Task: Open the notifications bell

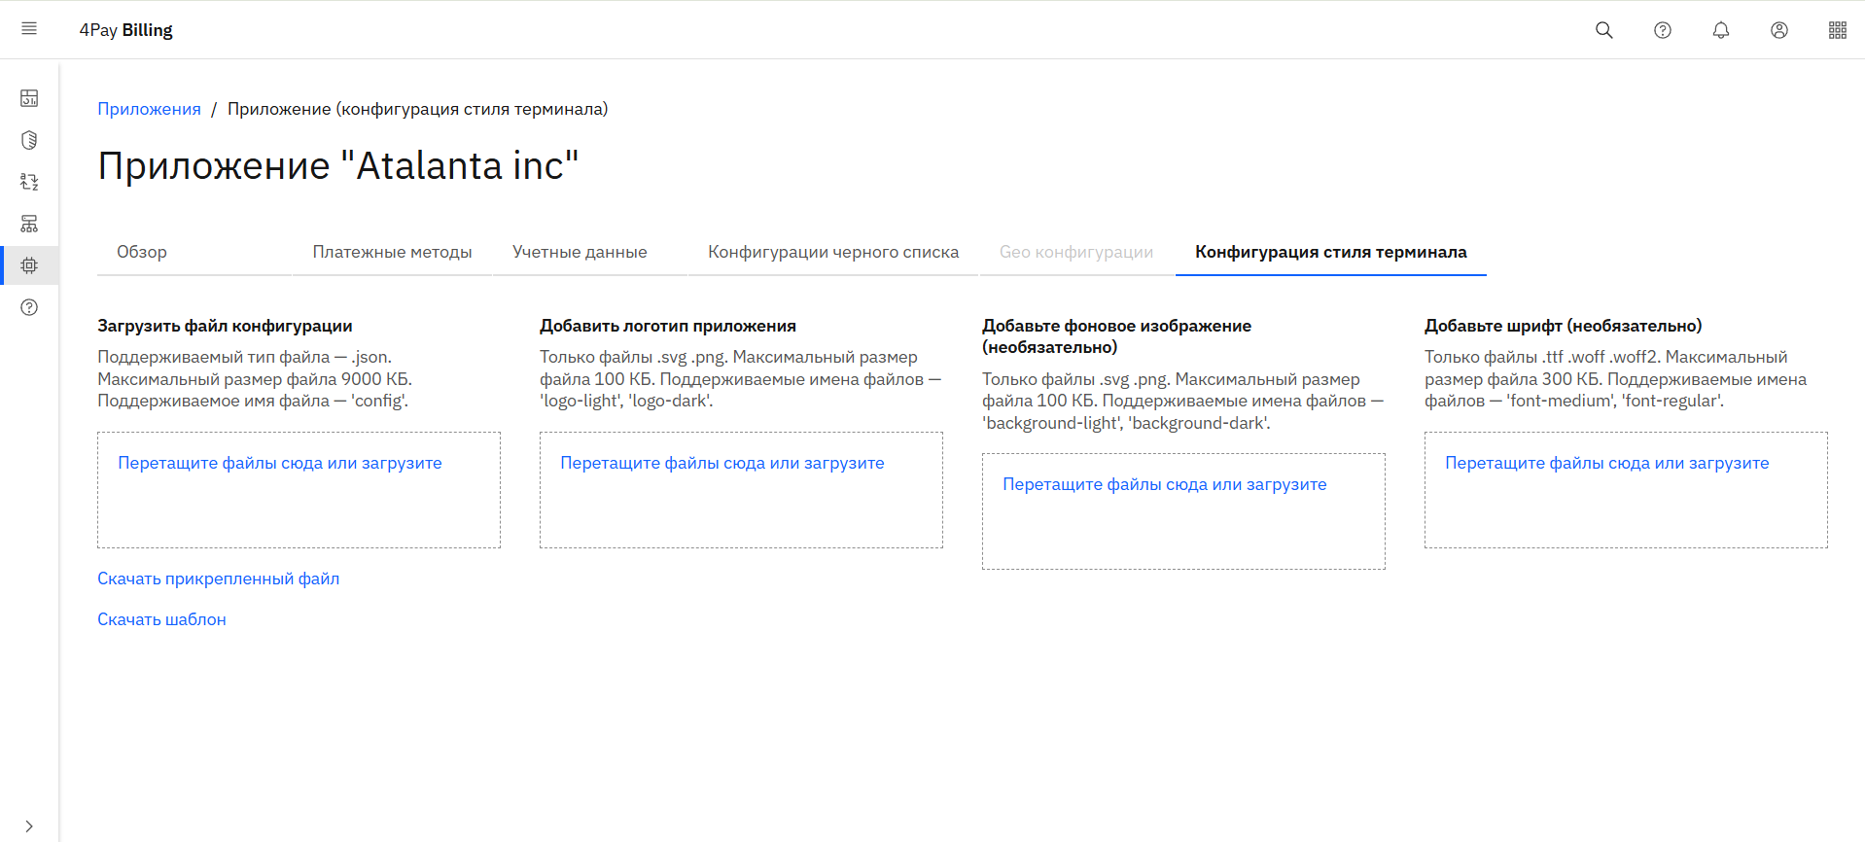Action: (1720, 30)
